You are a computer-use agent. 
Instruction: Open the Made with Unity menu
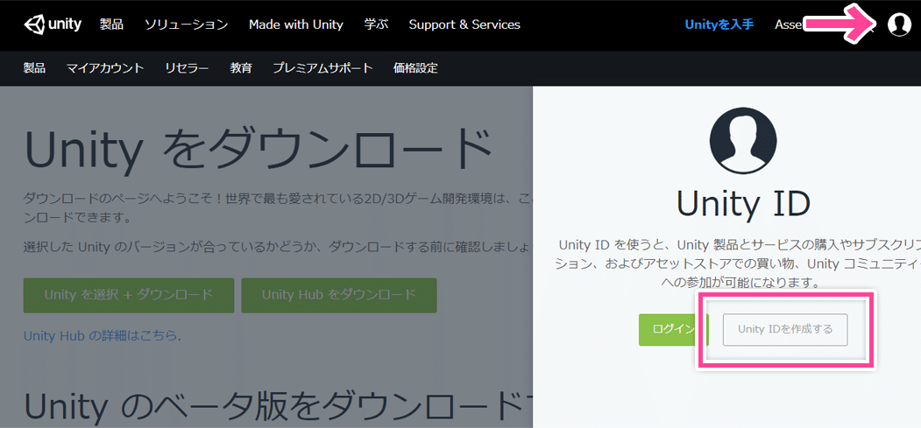(x=296, y=25)
